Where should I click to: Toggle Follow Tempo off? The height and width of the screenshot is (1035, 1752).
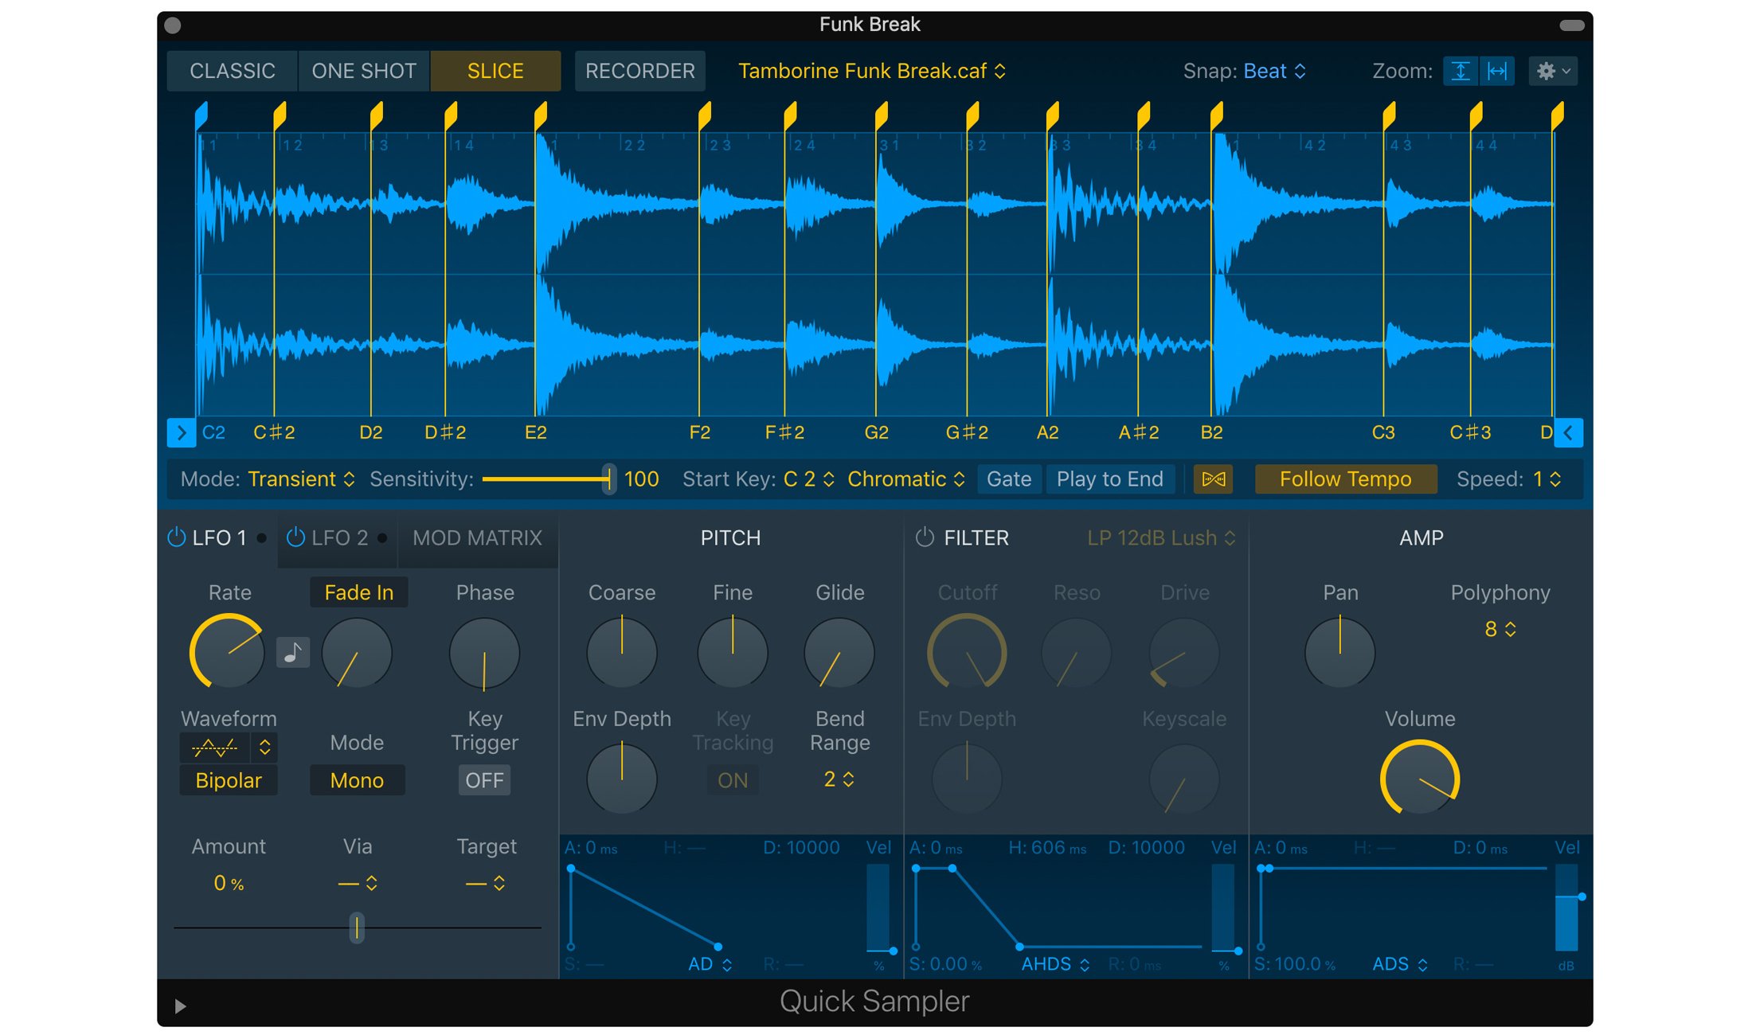1345,479
